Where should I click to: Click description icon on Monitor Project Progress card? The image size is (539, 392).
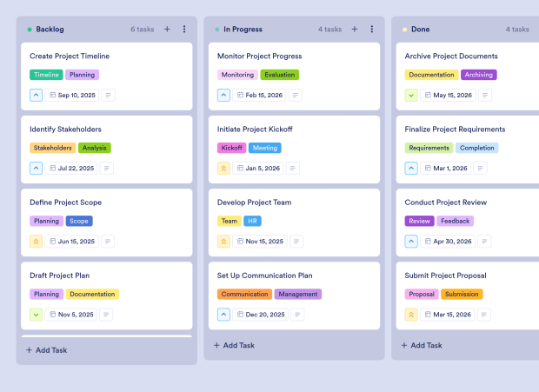(296, 95)
